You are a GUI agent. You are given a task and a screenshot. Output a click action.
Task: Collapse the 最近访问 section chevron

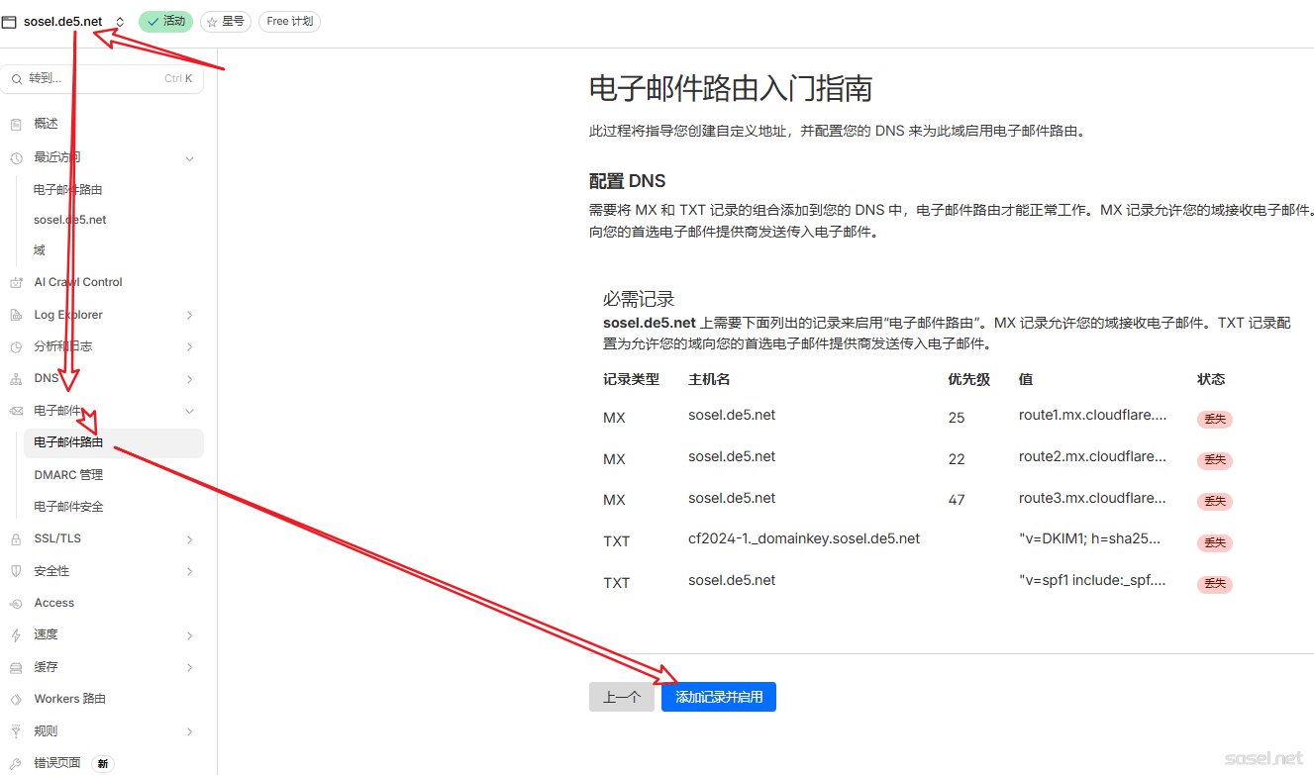189,158
